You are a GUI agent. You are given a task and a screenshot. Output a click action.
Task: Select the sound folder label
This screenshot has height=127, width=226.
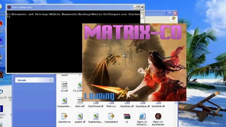click(x=64, y=75)
